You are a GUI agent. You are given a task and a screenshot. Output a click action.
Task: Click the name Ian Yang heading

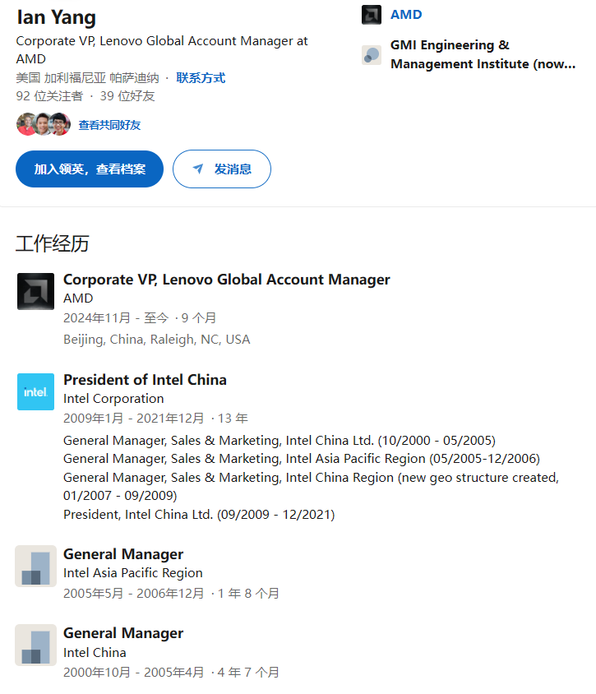click(56, 18)
